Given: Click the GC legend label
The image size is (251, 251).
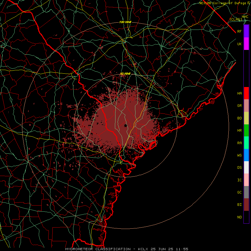Looking at the screenshot, I should coord(239,192).
